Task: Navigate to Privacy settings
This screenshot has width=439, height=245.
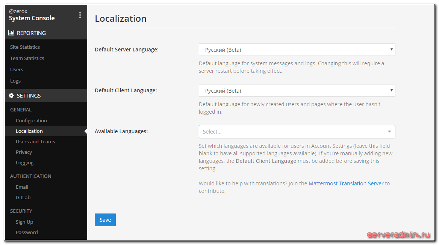Action: pos(24,152)
